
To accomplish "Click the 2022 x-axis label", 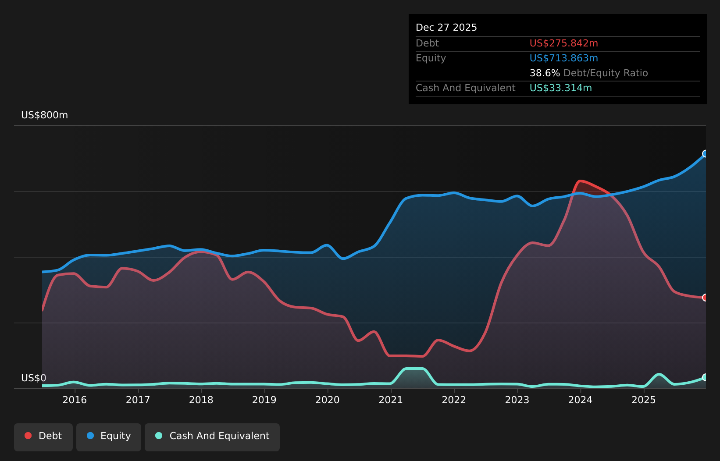I will pyautogui.click(x=454, y=400).
